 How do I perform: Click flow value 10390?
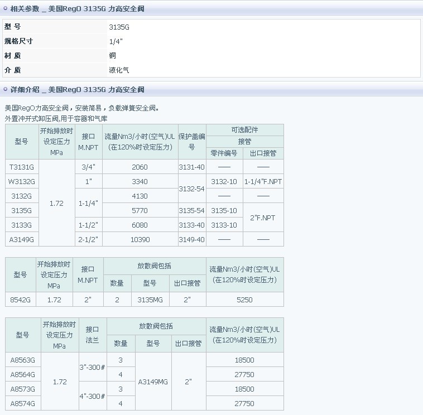[140, 239]
